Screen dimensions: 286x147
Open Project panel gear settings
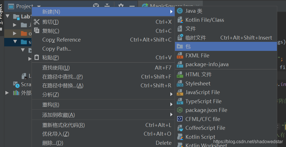pyautogui.click(x=121, y=6)
